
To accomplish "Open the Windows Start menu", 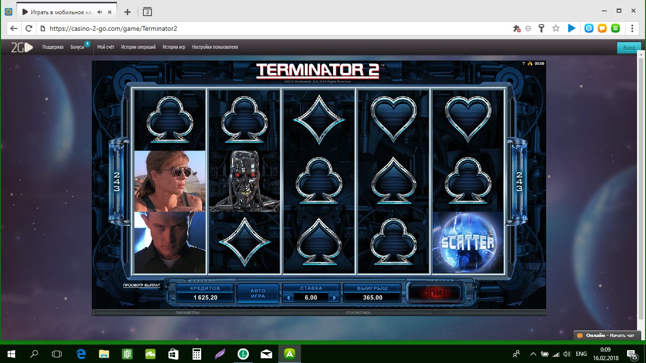I will pos(11,354).
